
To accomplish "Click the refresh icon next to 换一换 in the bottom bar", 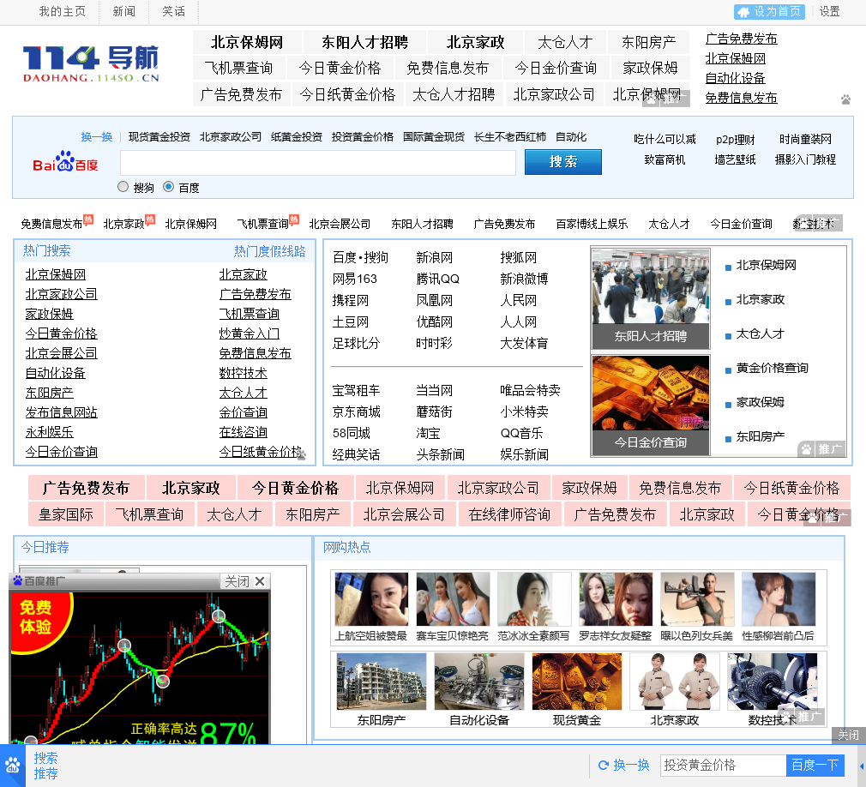I will (x=604, y=765).
